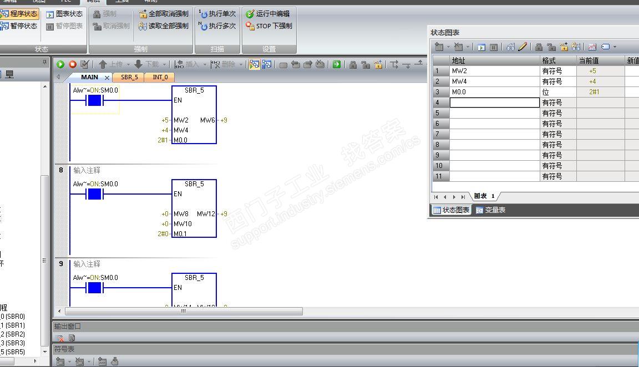This screenshot has height=367, width=639.
Task: Click the force lock icon in status chart toolbar
Action: [539, 47]
